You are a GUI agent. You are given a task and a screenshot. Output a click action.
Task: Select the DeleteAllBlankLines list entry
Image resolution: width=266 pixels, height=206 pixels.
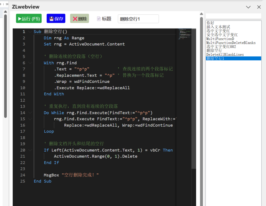[x=225, y=54]
